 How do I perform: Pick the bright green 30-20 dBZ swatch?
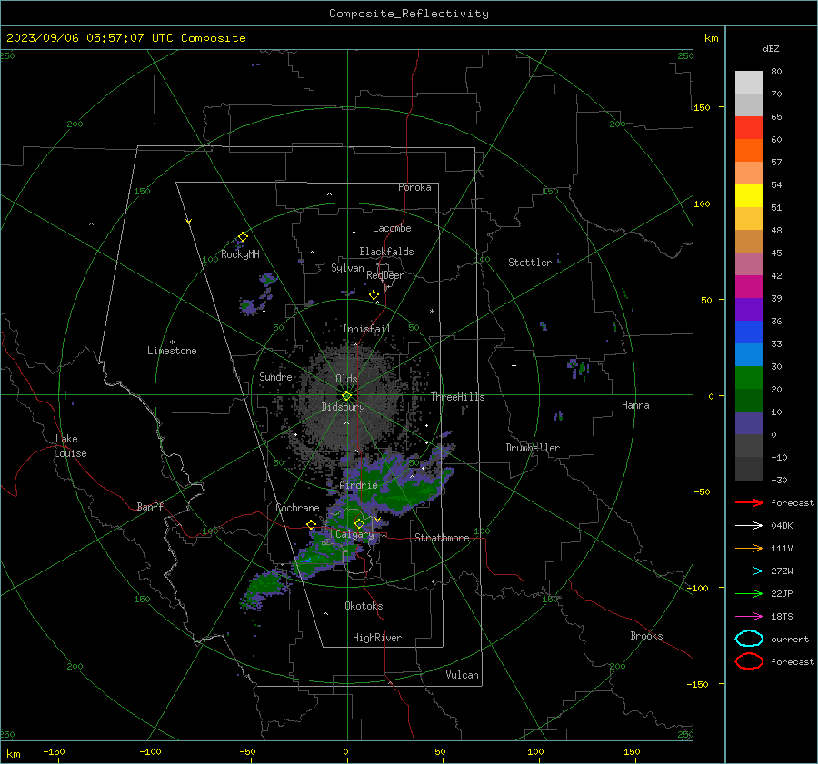[749, 378]
